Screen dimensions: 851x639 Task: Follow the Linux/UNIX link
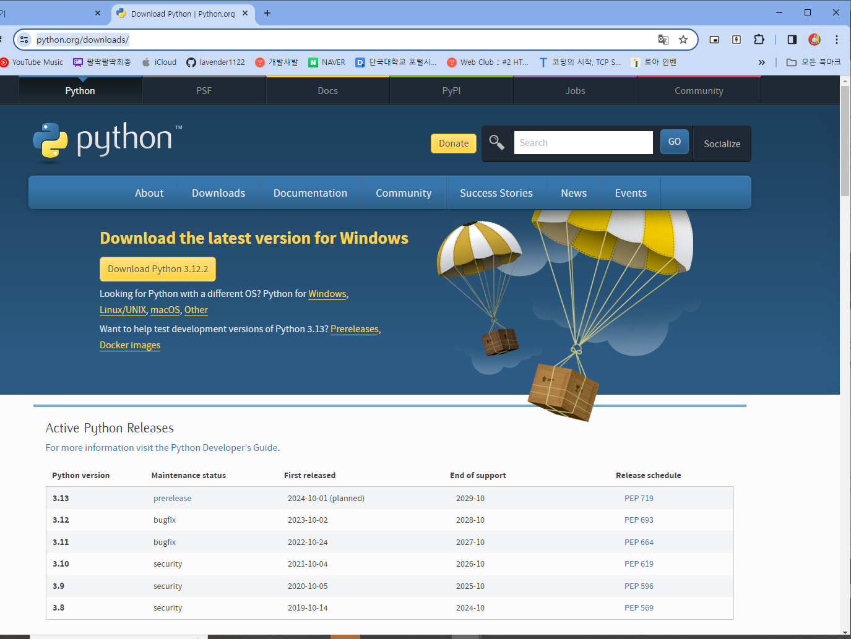coord(123,310)
